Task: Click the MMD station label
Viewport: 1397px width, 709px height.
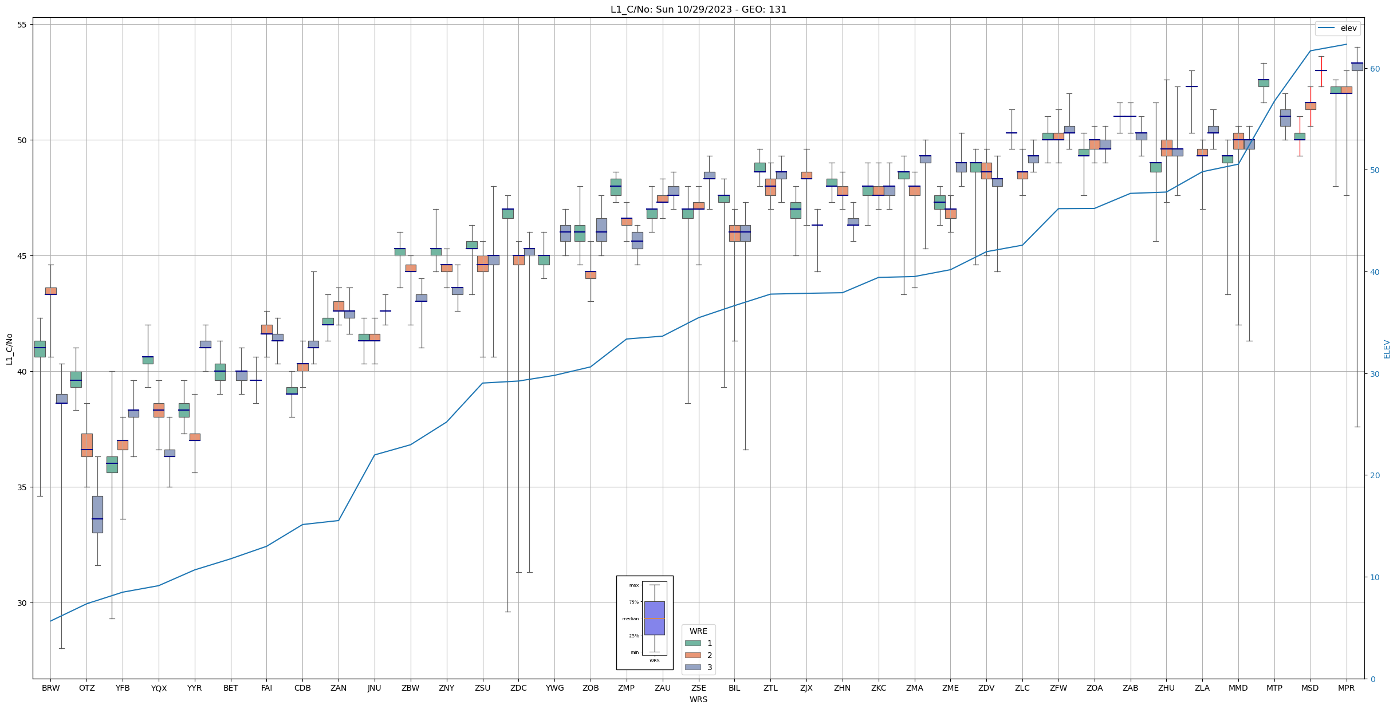Action: click(x=1238, y=688)
